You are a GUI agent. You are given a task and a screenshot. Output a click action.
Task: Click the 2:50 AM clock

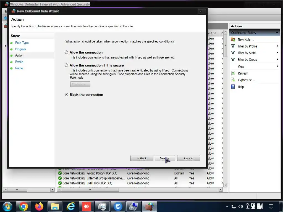pos(254,206)
